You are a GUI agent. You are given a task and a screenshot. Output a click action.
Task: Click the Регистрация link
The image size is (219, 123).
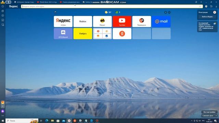pos(203,12)
